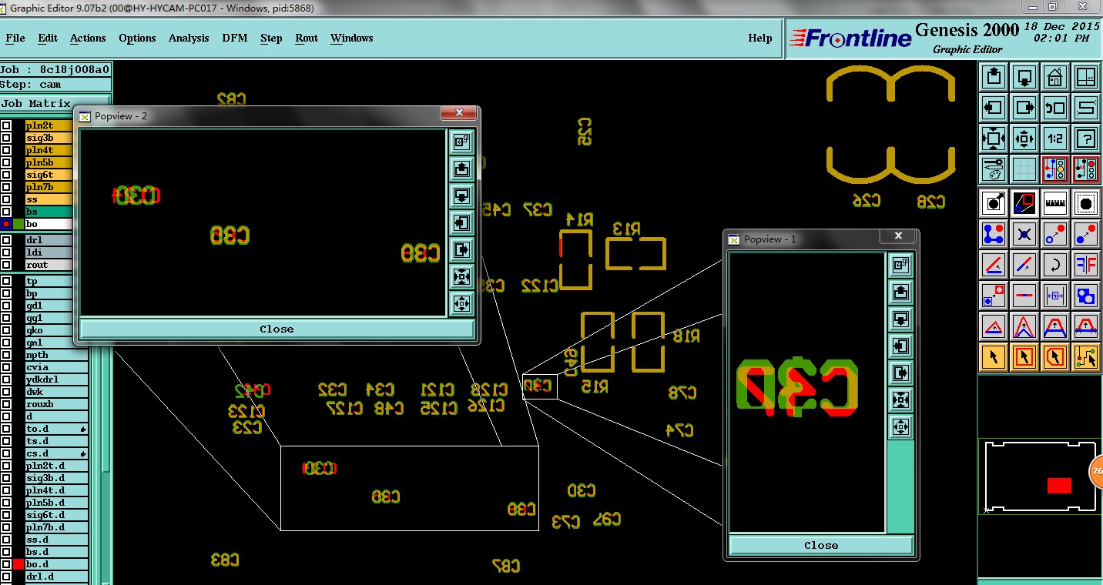
Task: Open the wrench and palette settings icon
Action: pos(994,169)
